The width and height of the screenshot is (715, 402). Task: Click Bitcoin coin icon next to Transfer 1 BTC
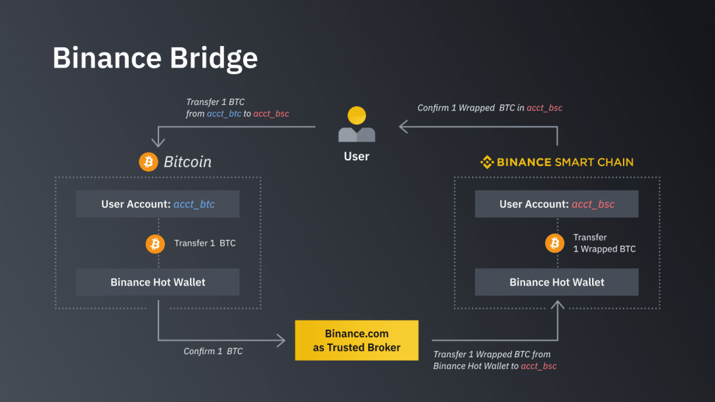click(x=155, y=244)
